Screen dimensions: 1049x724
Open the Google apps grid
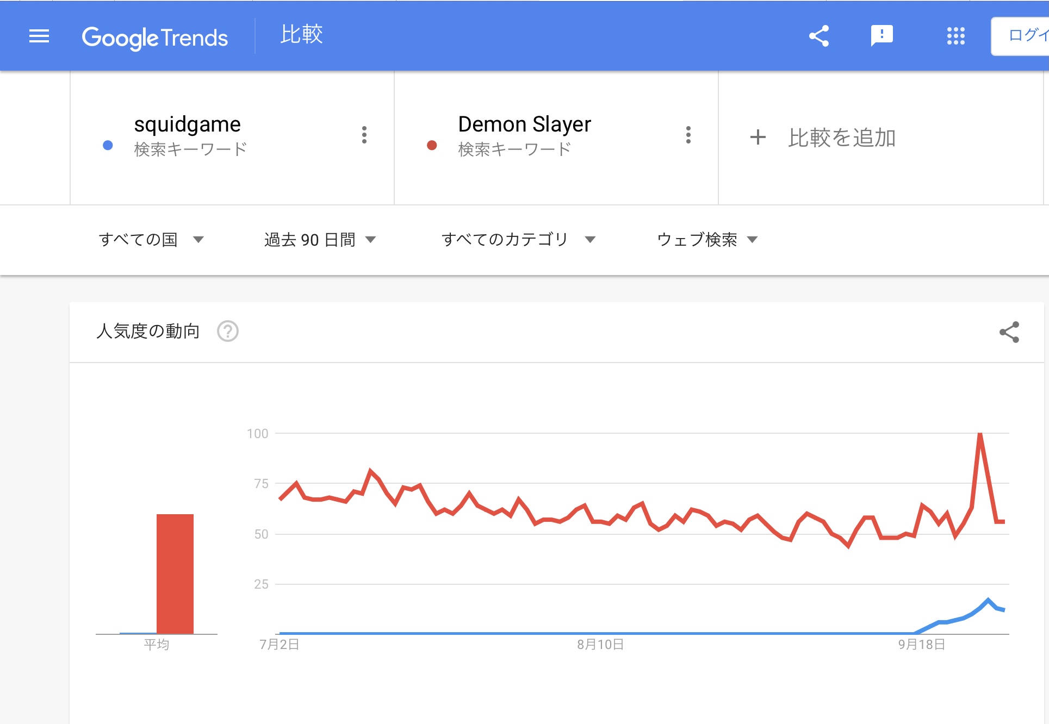955,36
